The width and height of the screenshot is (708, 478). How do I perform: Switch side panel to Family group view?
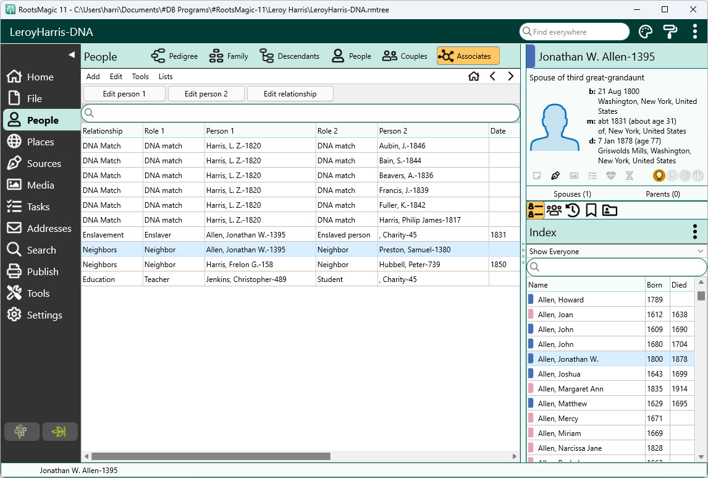click(554, 210)
